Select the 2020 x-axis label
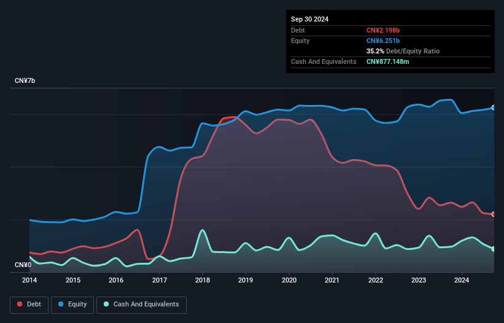Image resolution: width=504 pixels, height=323 pixels. point(289,280)
